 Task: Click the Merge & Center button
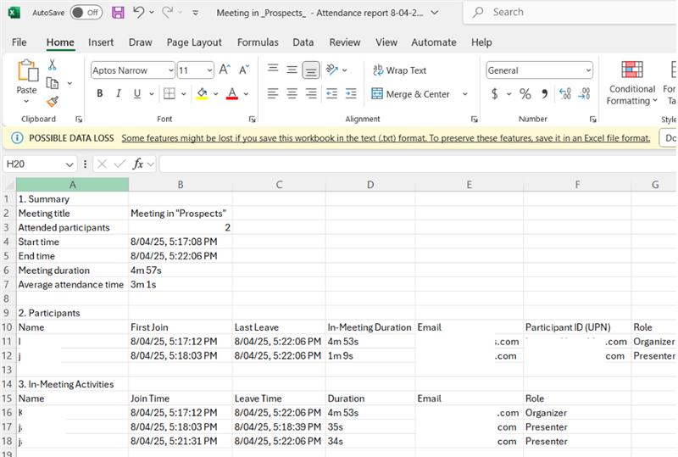(410, 94)
